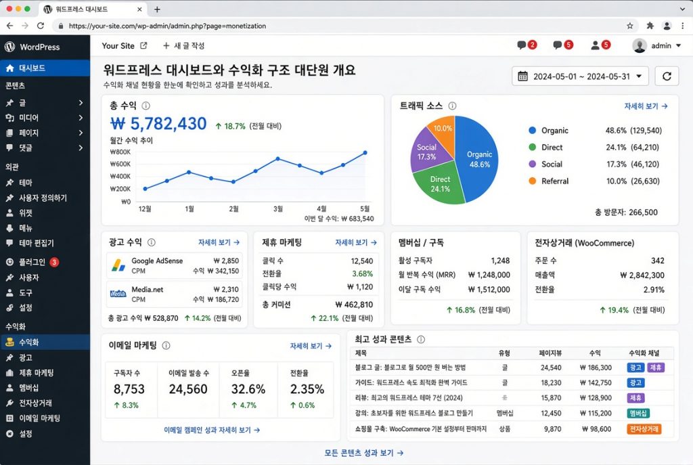Screen dimensions: 693x465
Task: Expand the 미디어 submenu chevron
Action: pos(81,118)
